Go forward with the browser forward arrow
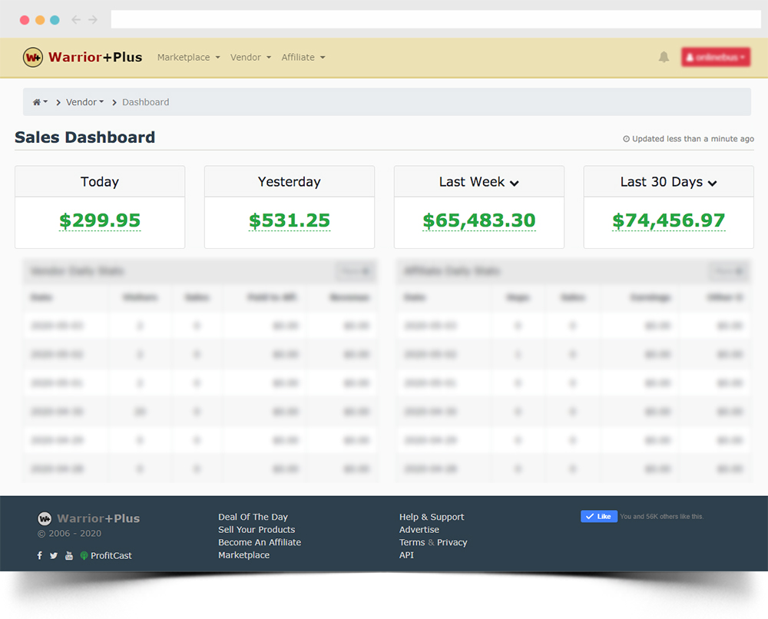 coord(93,20)
